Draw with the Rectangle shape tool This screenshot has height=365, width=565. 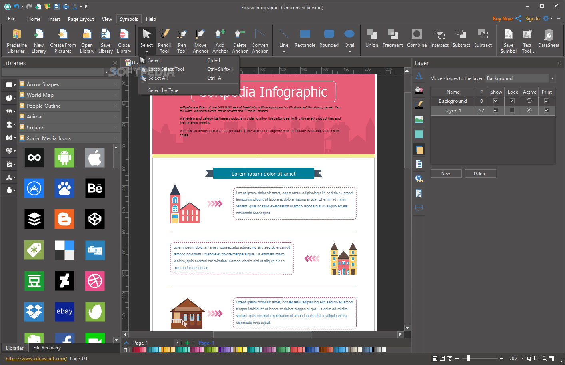tap(305, 39)
